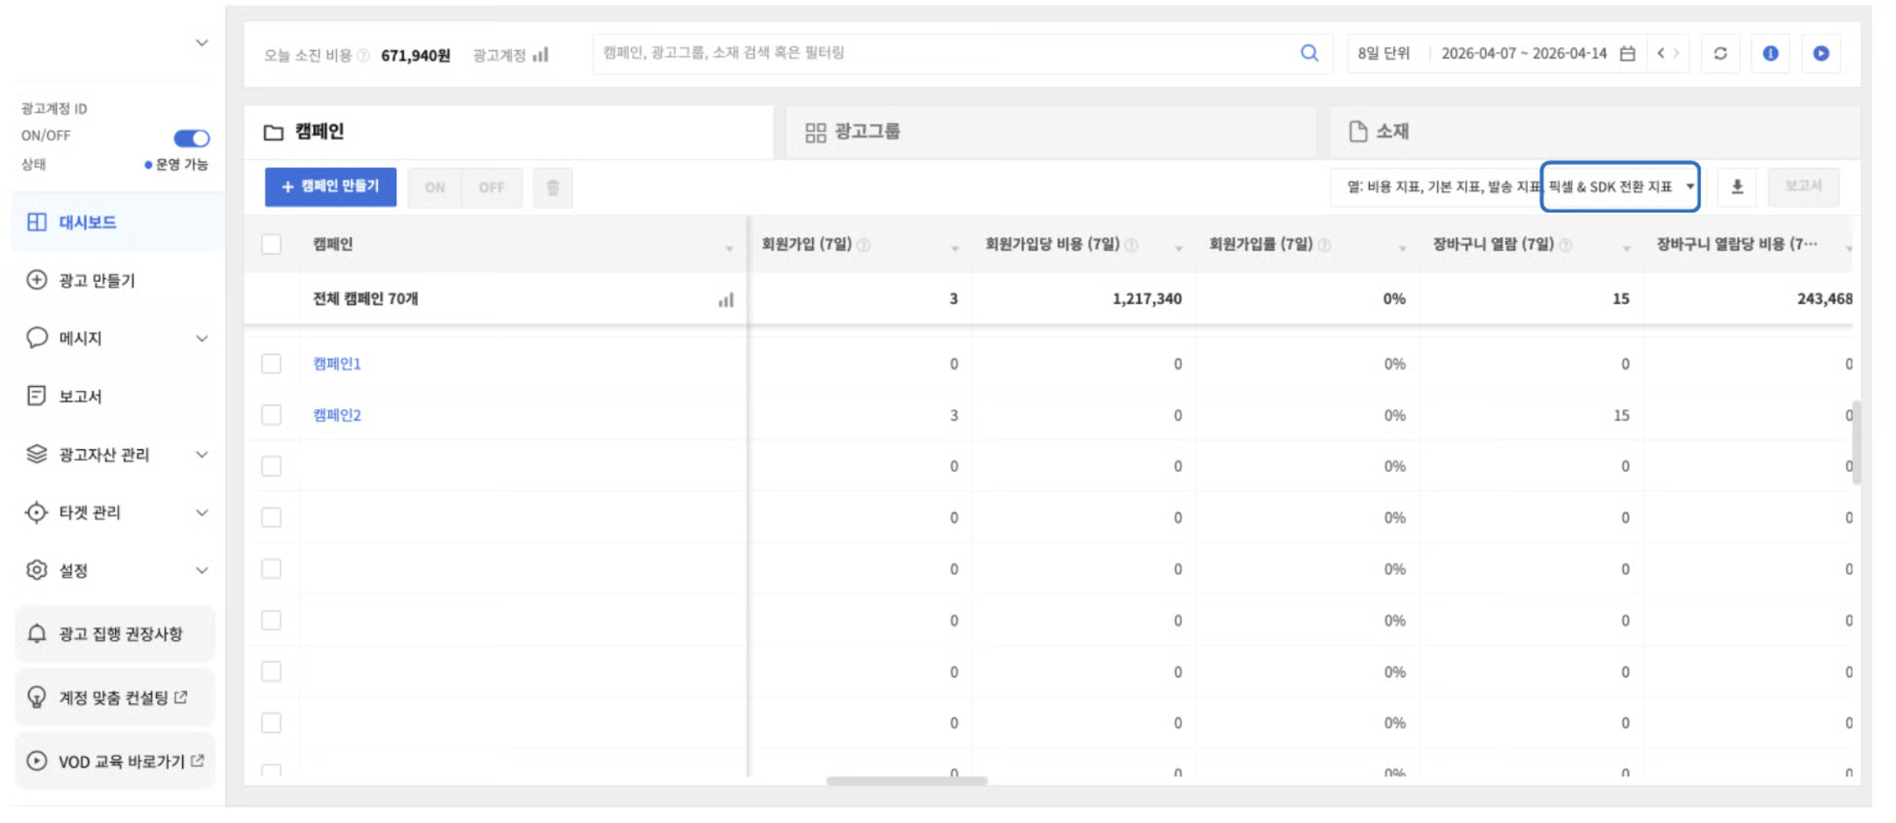The image size is (1896, 823).
Task: Switch to the 광고그룹 tab
Action: click(x=866, y=132)
